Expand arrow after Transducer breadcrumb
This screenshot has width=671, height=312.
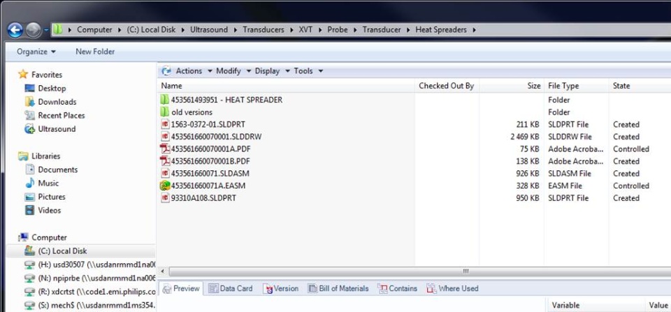pyautogui.click(x=408, y=30)
